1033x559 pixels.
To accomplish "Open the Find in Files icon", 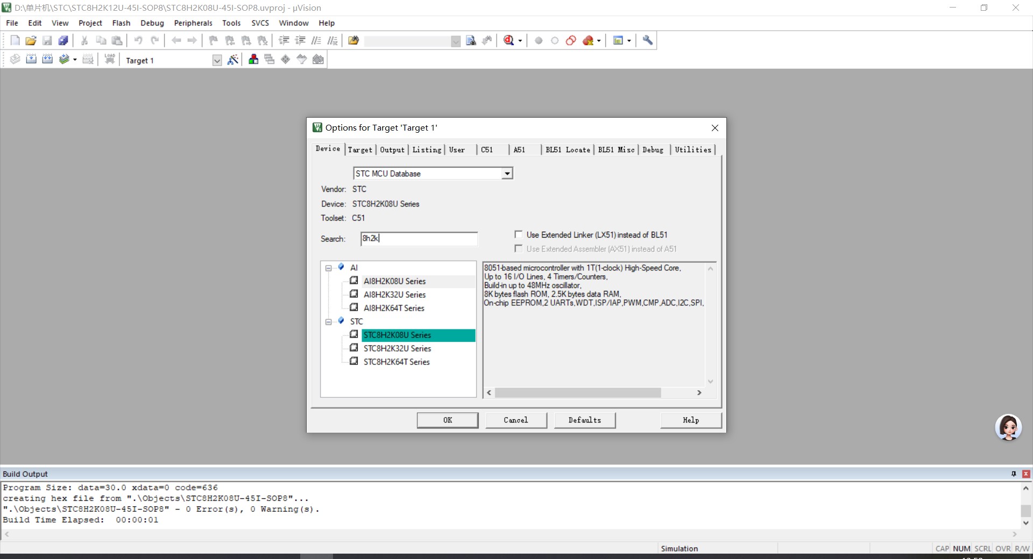I will (353, 40).
